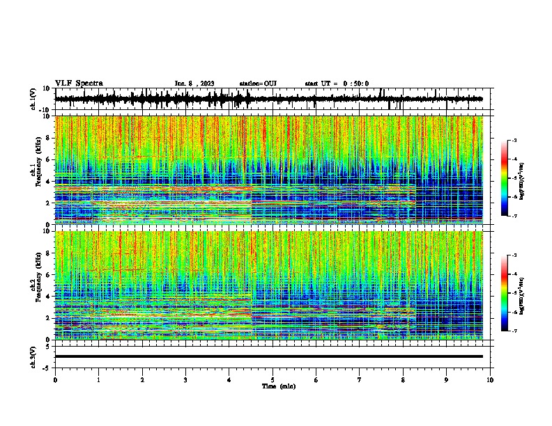The width and height of the screenshot is (552, 426).
Task: Click the "10" tick on the time axis
Action: tap(490, 380)
